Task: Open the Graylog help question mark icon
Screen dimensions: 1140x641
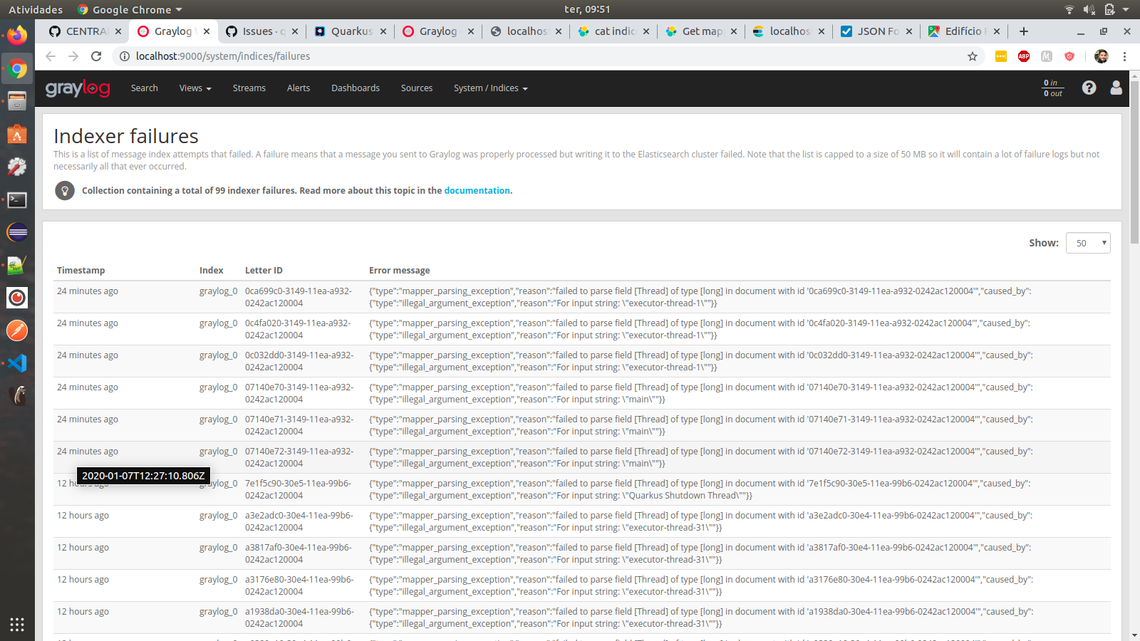Action: (1089, 88)
